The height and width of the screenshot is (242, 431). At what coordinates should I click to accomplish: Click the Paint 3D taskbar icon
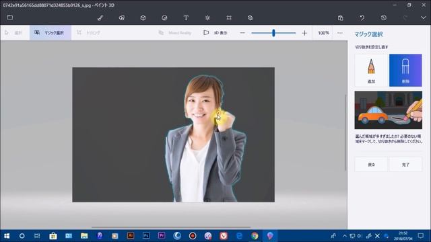tap(270, 236)
